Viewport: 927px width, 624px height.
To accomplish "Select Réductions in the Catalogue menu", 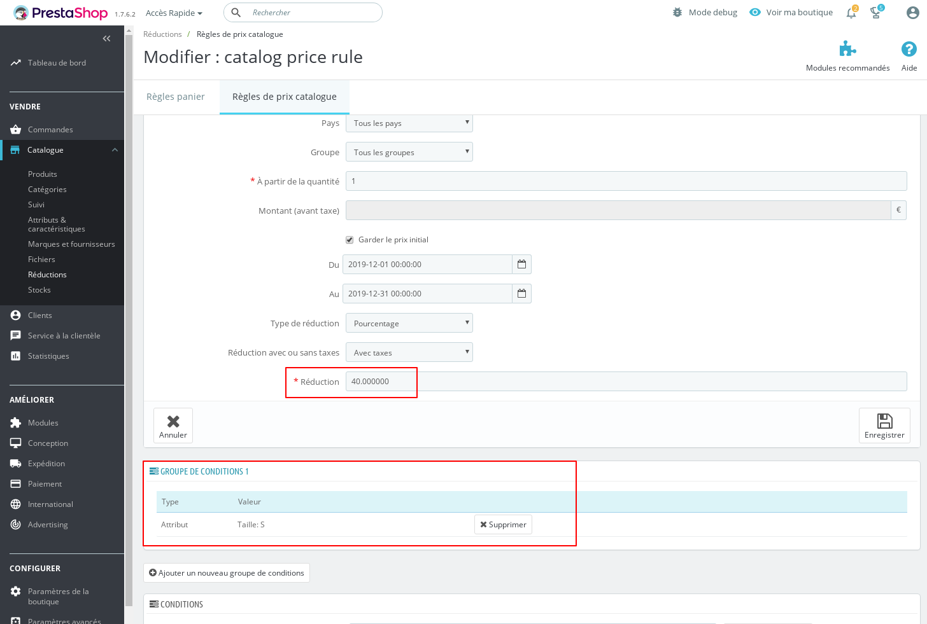I will [47, 274].
